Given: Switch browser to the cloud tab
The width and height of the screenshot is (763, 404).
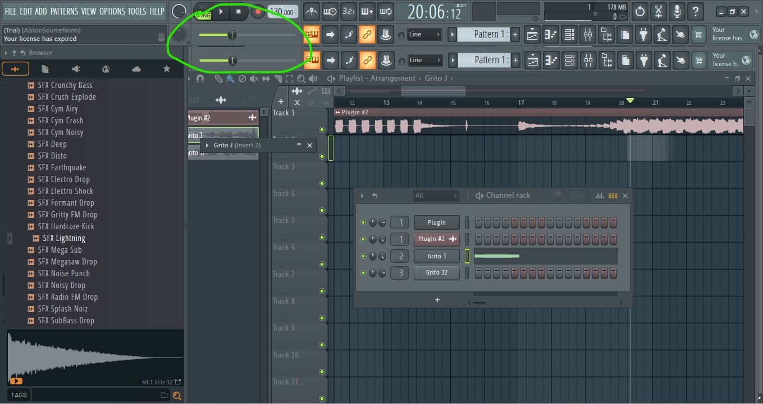Looking at the screenshot, I should [136, 69].
